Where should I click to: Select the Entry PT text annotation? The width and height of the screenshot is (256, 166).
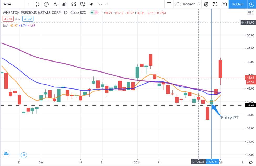229,118
